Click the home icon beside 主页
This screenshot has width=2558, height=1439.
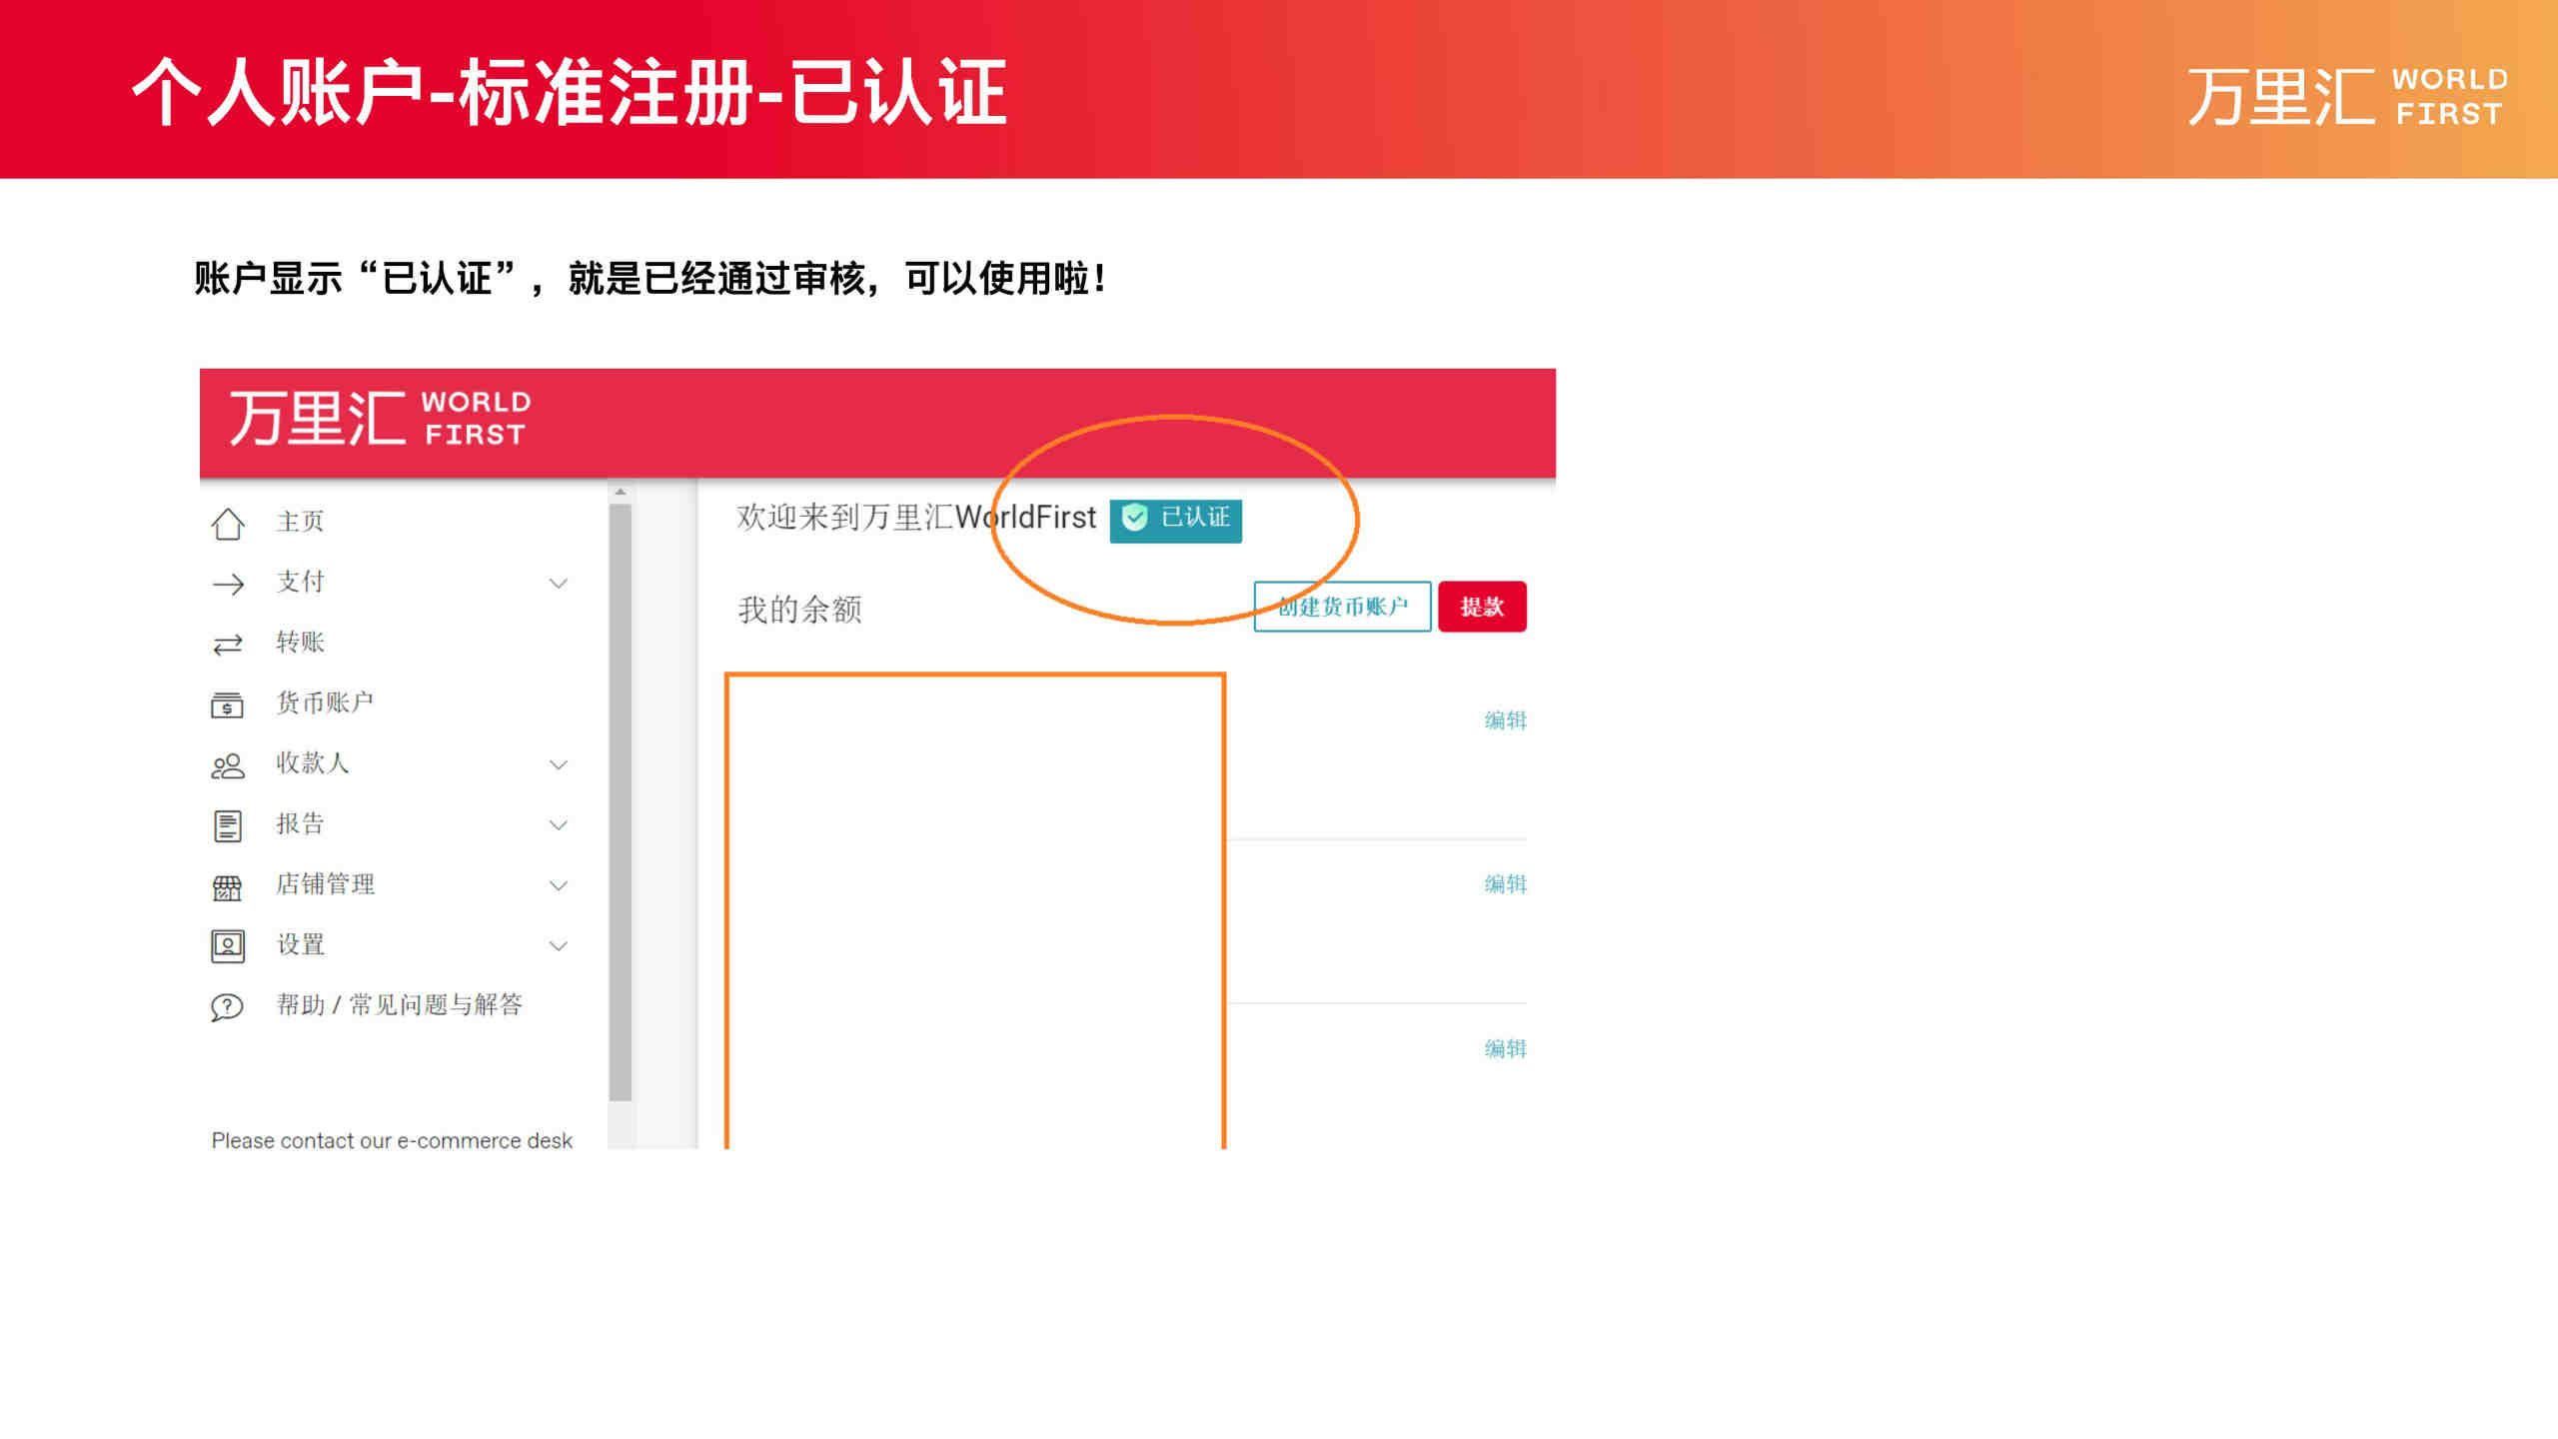[x=228, y=524]
